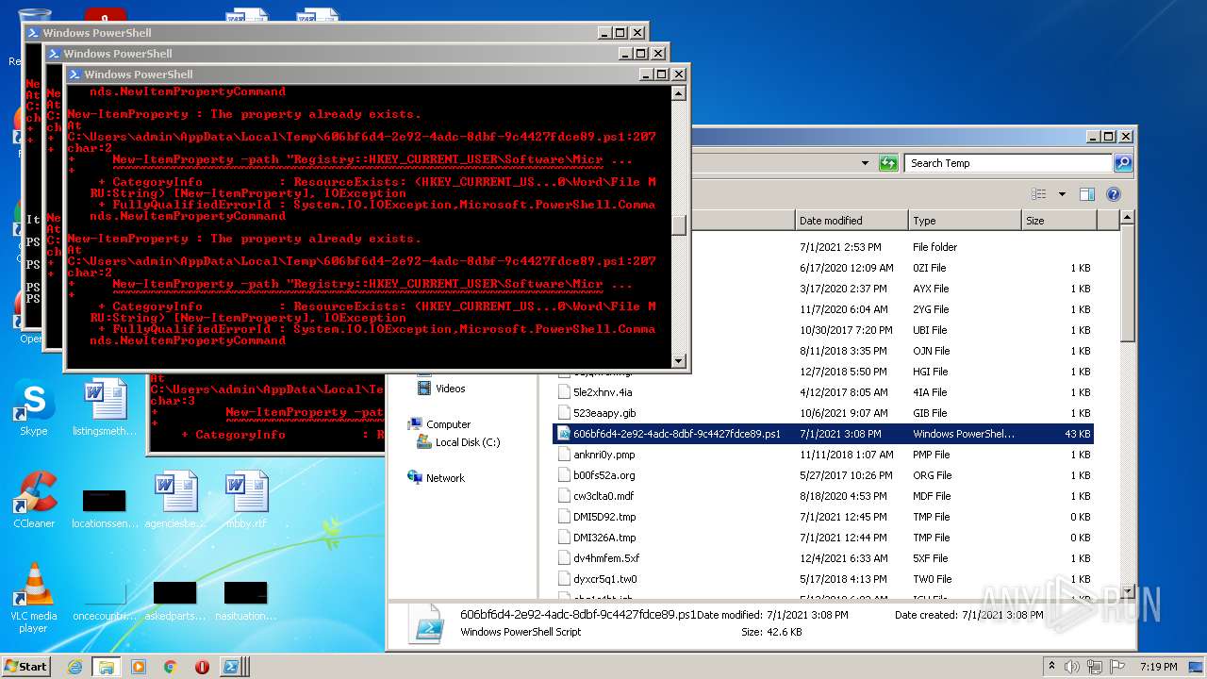Open the Skype desktop shortcut
This screenshot has width=1207, height=679.
point(34,407)
